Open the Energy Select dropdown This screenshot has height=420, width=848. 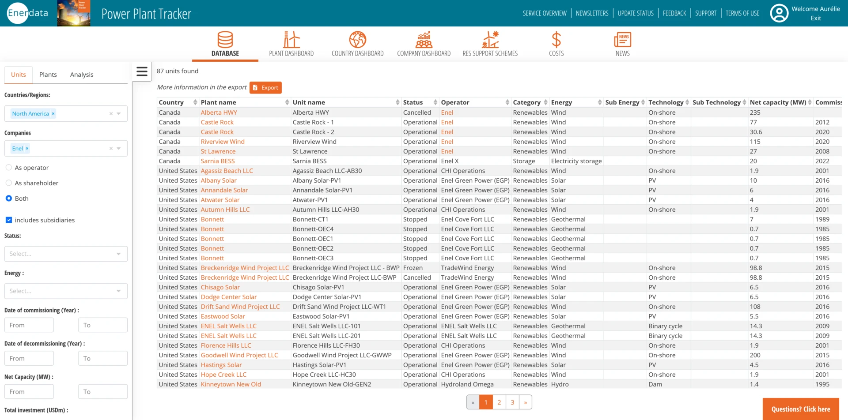[x=65, y=291]
